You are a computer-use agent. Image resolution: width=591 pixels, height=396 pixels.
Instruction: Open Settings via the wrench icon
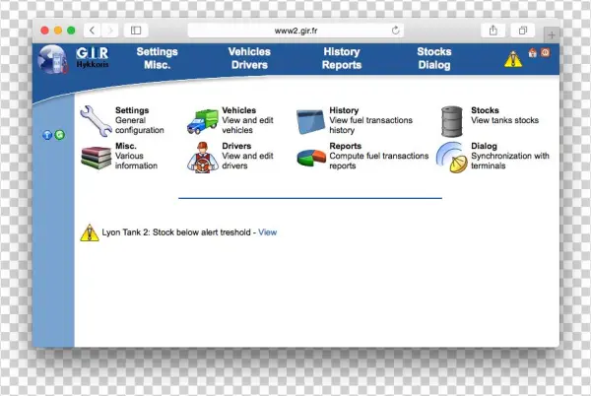click(x=97, y=120)
